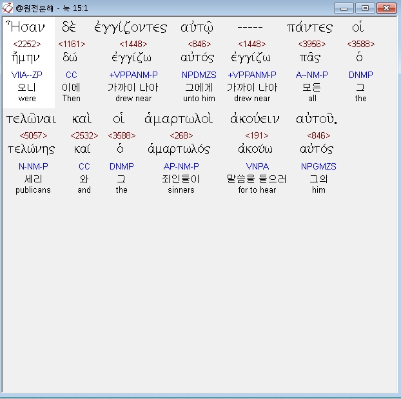401x399 pixels.
Task: Select the Greek word τελῶναι
Action: 31,119
